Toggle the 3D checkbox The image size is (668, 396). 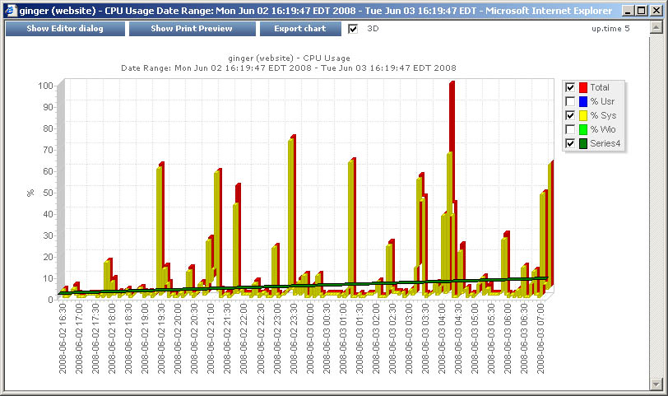pos(353,29)
